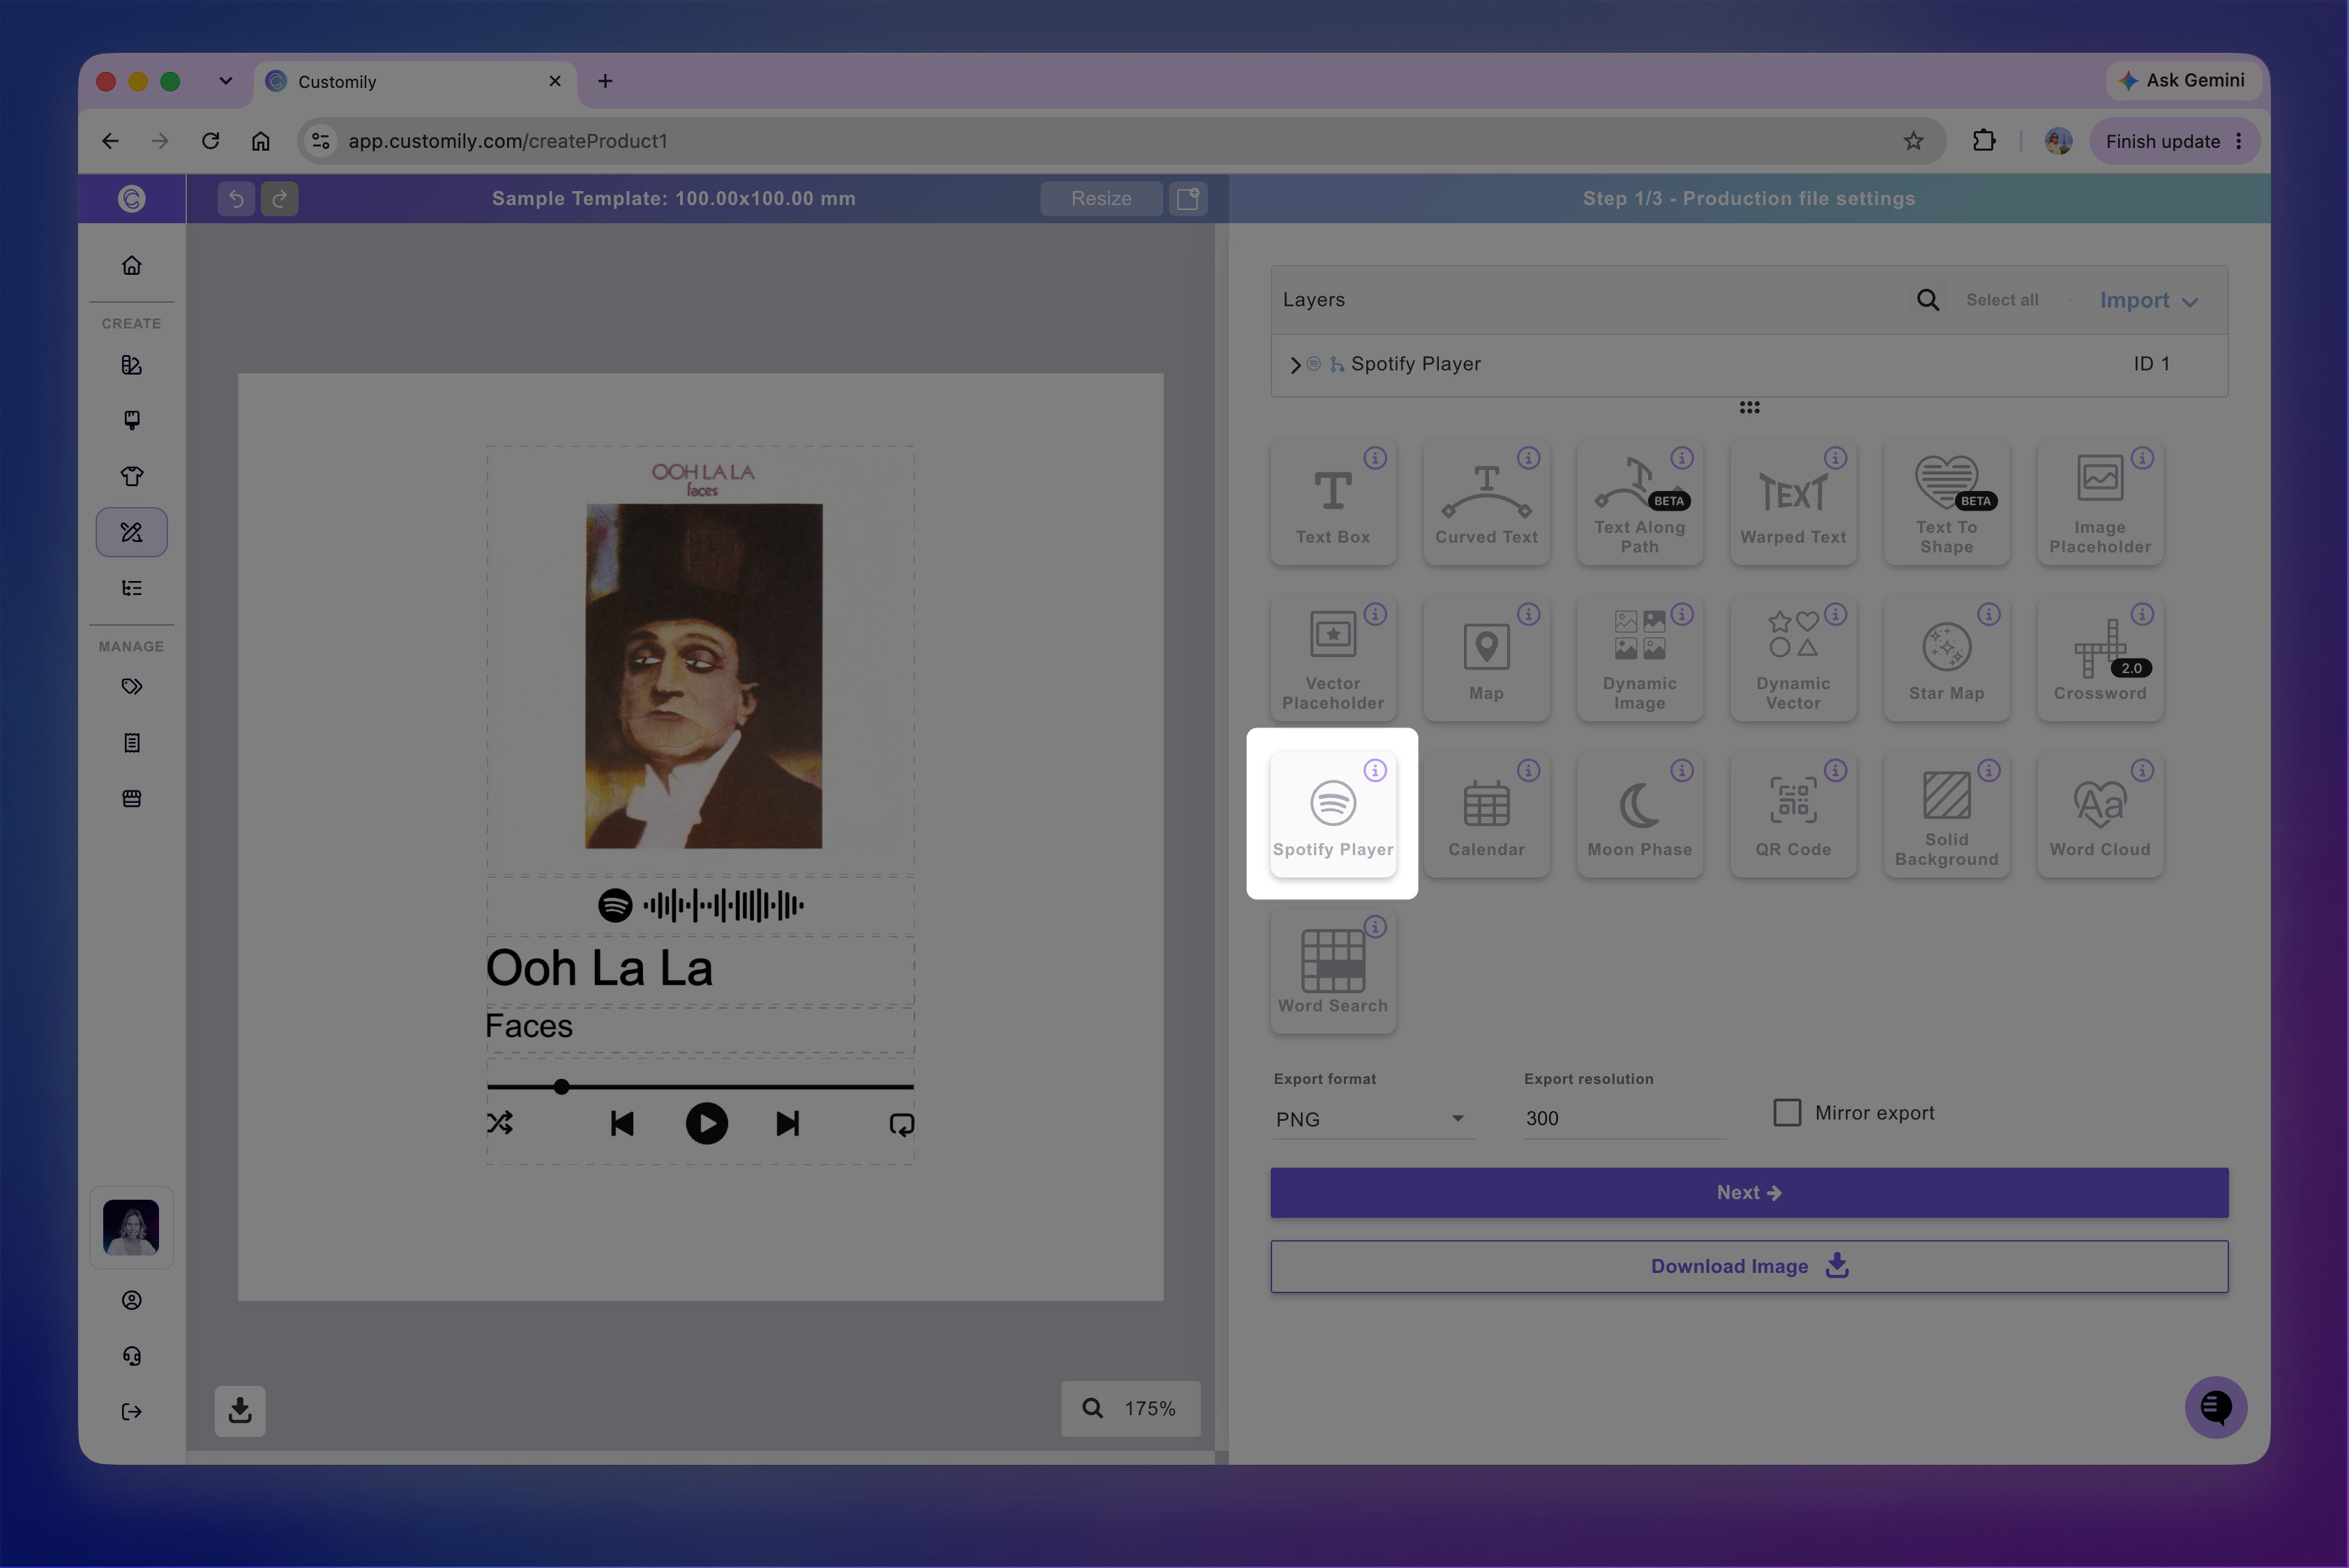Viewport: 2349px width, 1568px height.
Task: Click the shuffle icon on canvas
Action: point(500,1123)
